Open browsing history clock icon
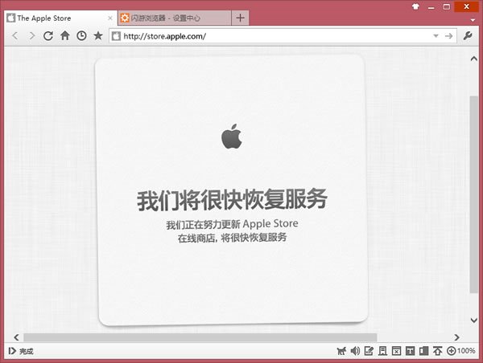Image resolution: width=483 pixels, height=363 pixels. click(81, 35)
